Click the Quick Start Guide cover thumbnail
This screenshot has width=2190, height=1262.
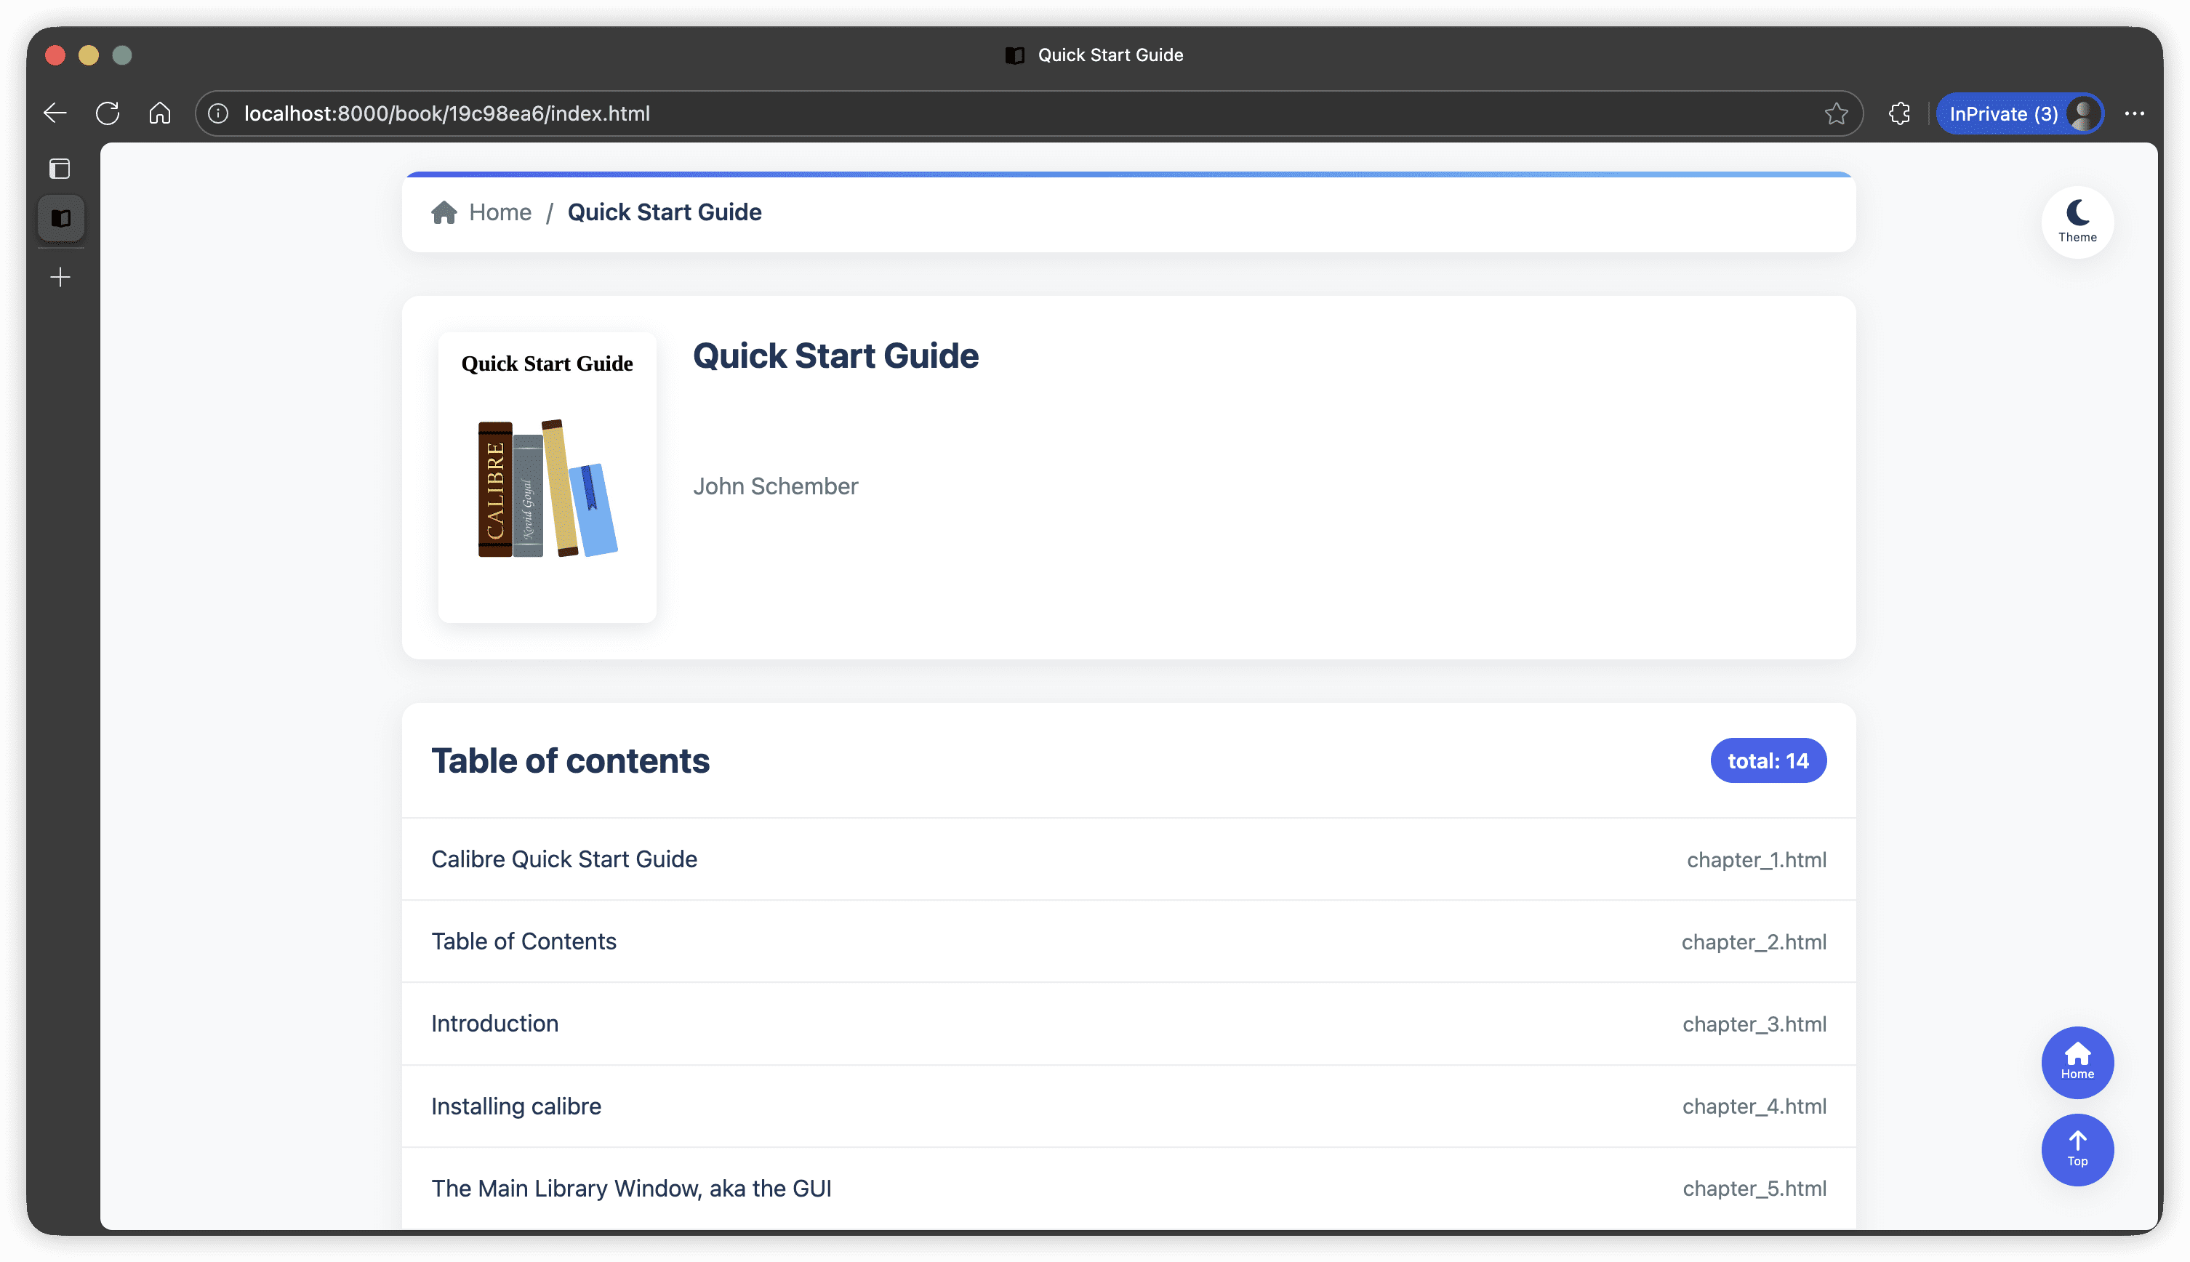point(547,478)
